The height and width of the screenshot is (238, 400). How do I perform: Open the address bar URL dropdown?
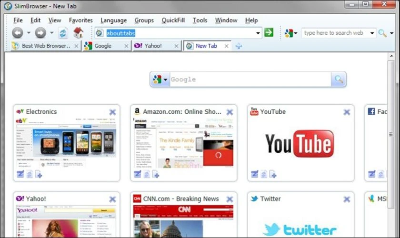(x=258, y=33)
